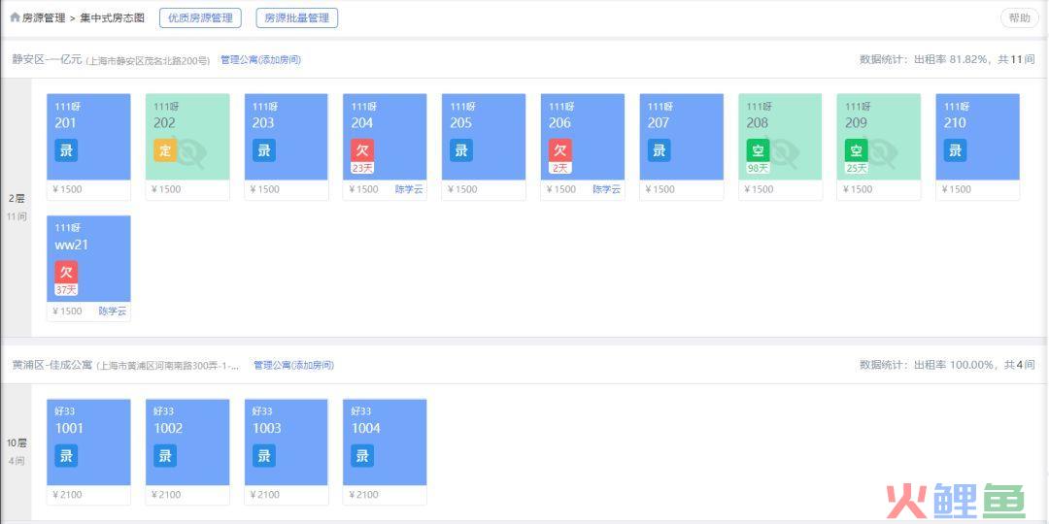The height and width of the screenshot is (524, 1049).
Task: Click tenant name 陈学云 on room ww21
Action: pos(113,311)
